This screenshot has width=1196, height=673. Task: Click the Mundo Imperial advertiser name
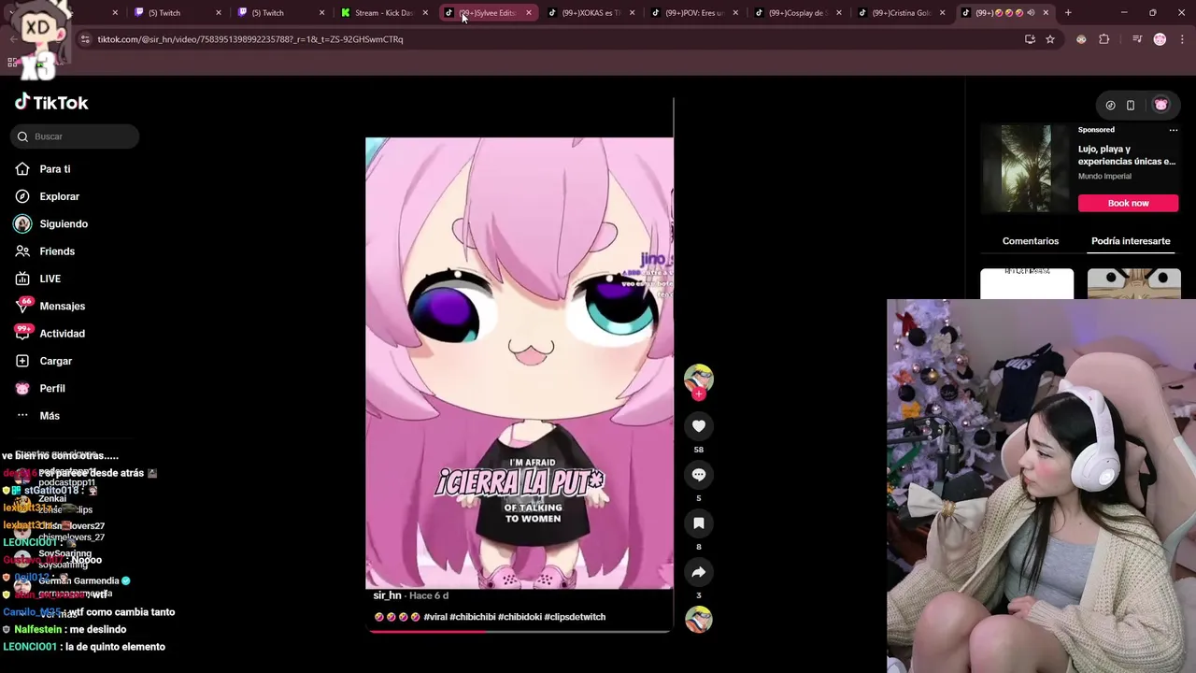point(1104,177)
